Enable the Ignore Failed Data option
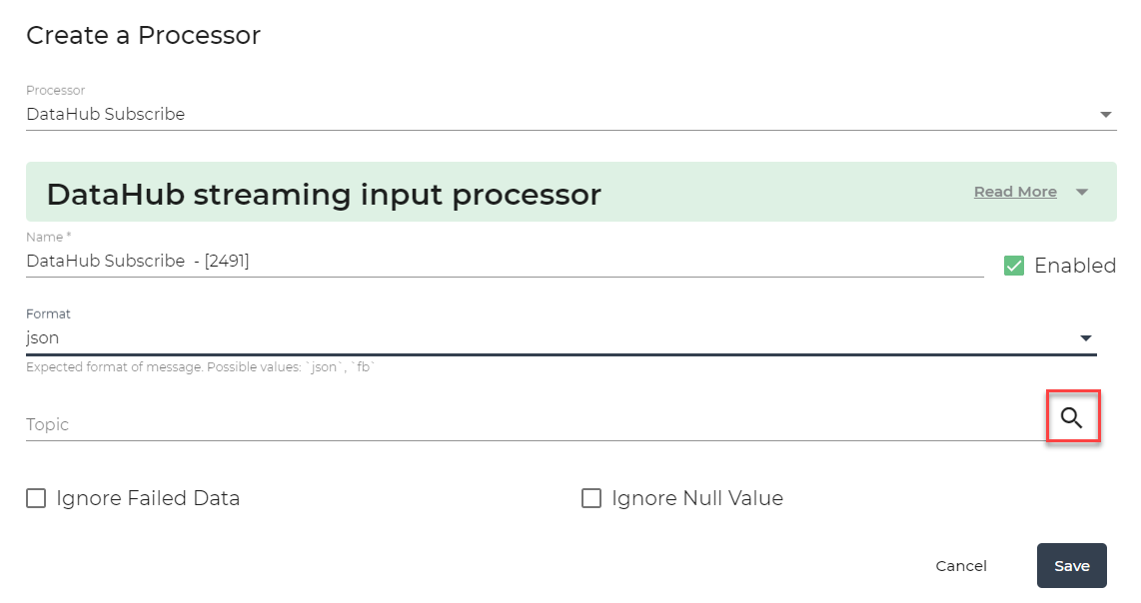This screenshot has width=1141, height=603. click(36, 497)
